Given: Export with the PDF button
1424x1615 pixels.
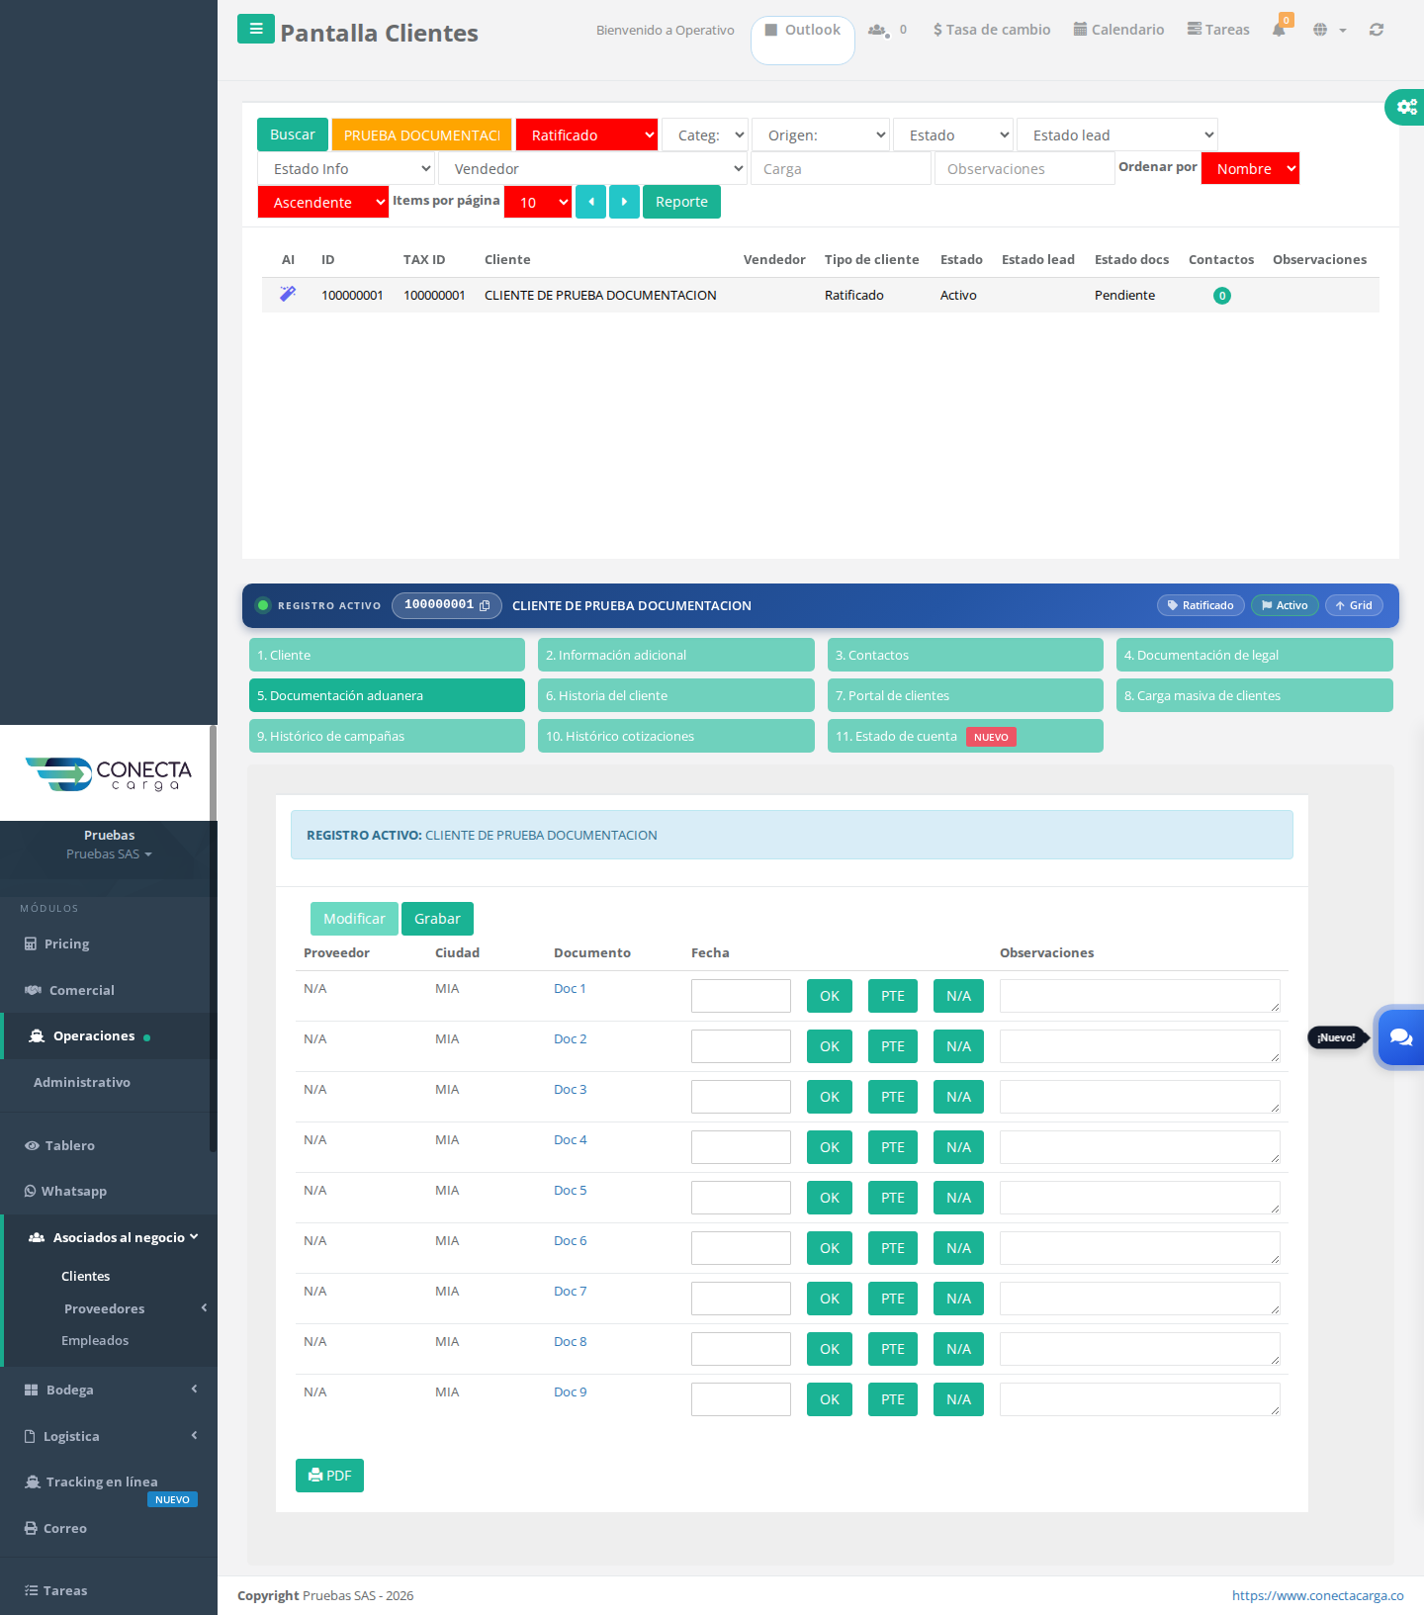Looking at the screenshot, I should [329, 1476].
